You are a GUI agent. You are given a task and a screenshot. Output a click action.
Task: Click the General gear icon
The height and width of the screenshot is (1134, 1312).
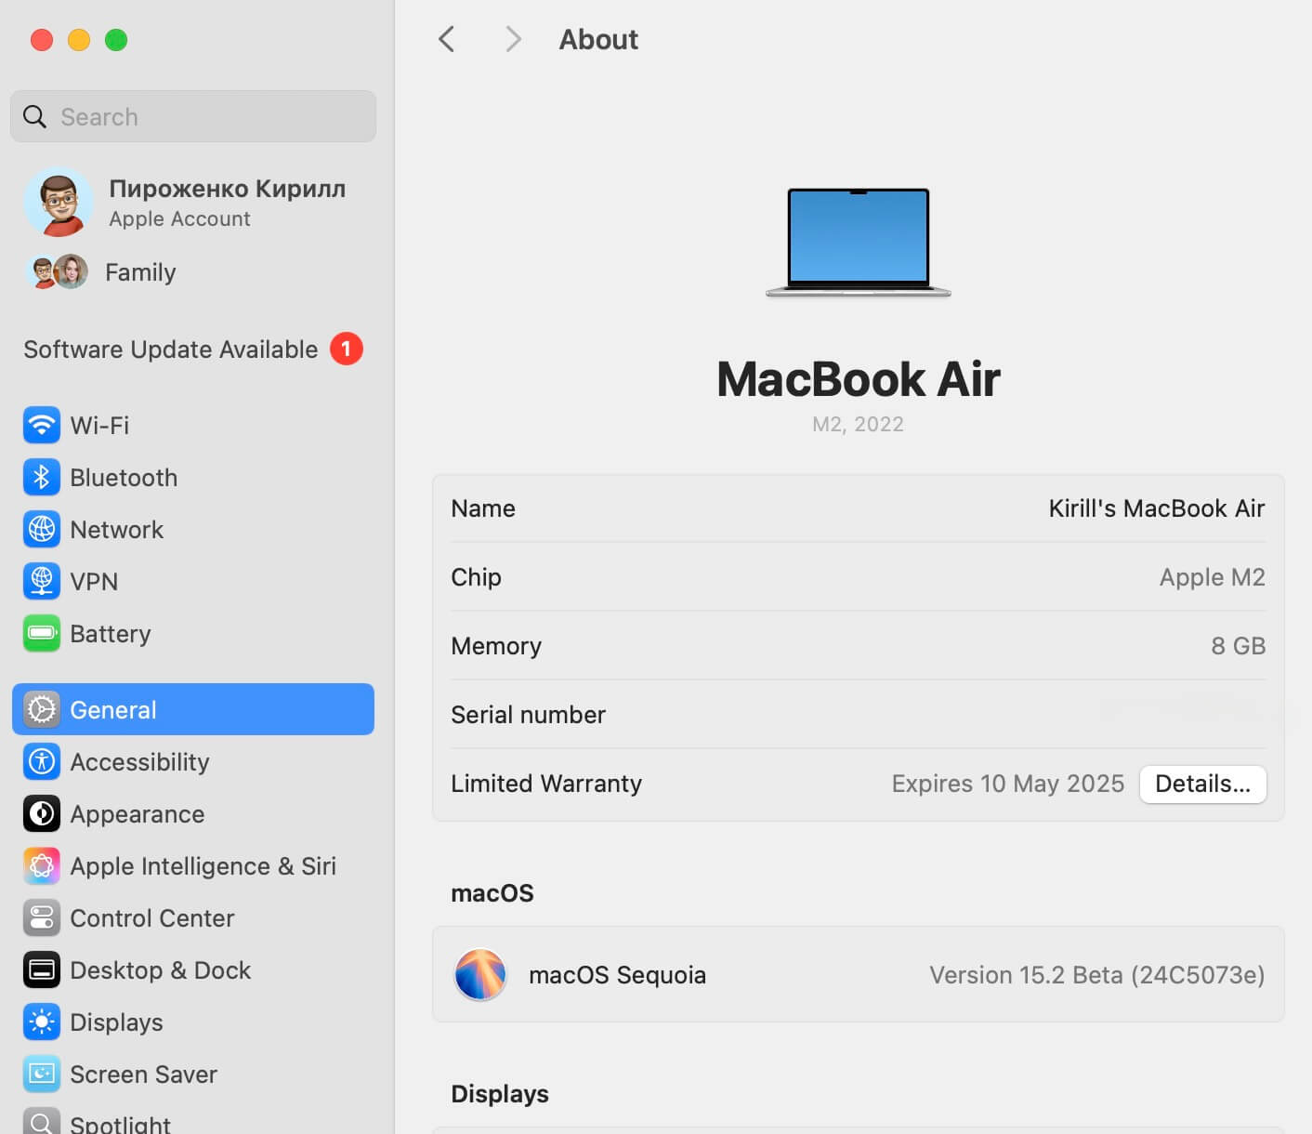(41, 708)
